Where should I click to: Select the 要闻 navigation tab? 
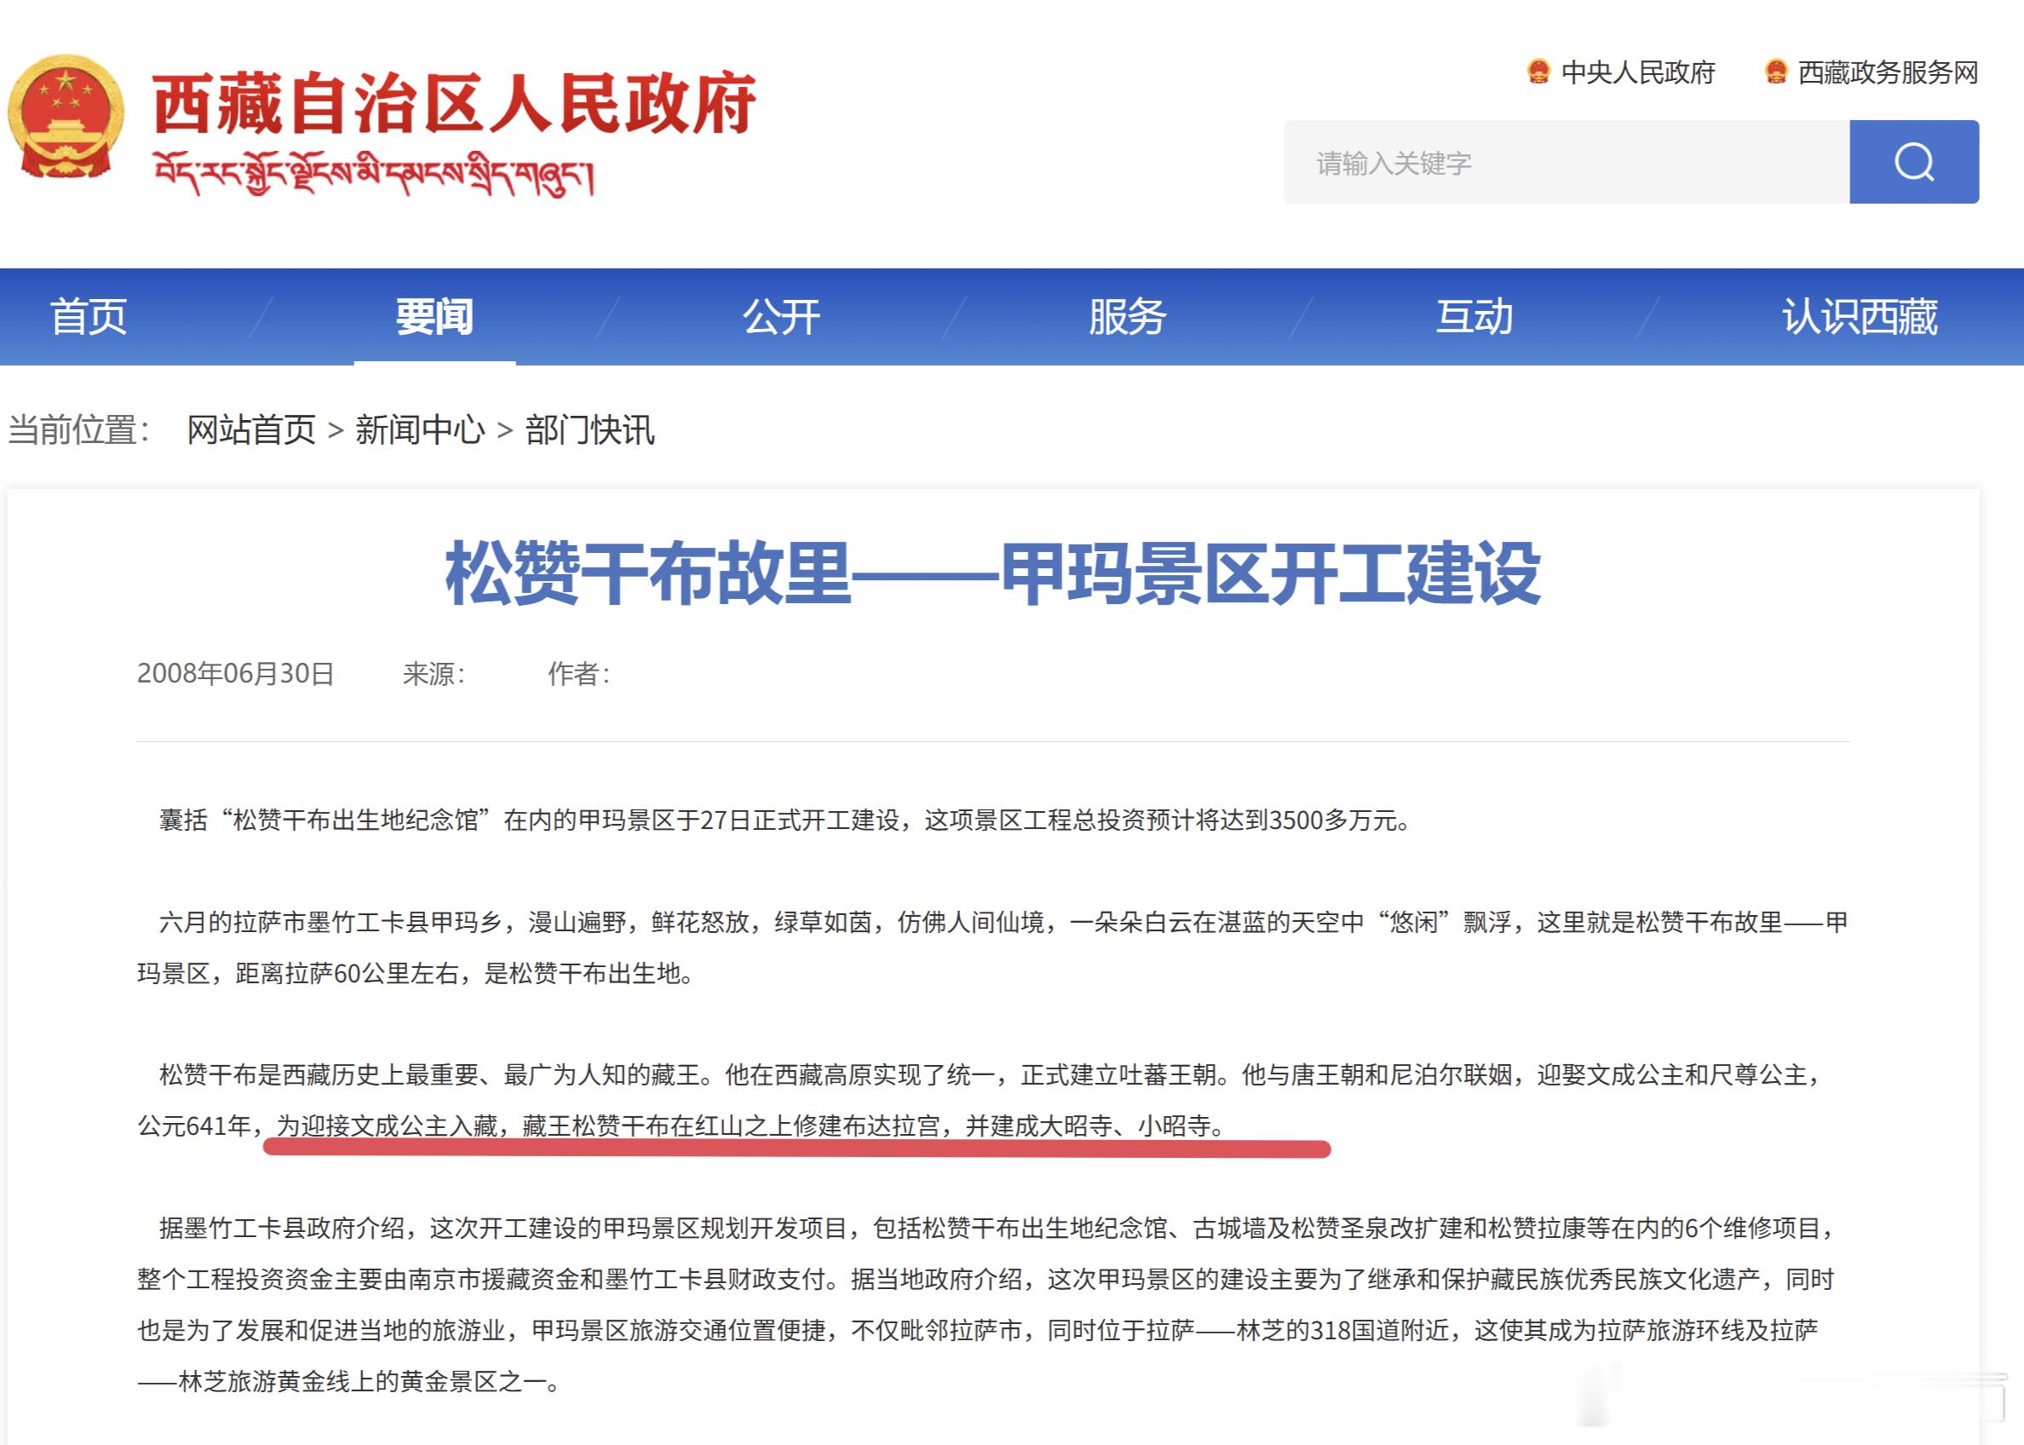click(x=434, y=317)
